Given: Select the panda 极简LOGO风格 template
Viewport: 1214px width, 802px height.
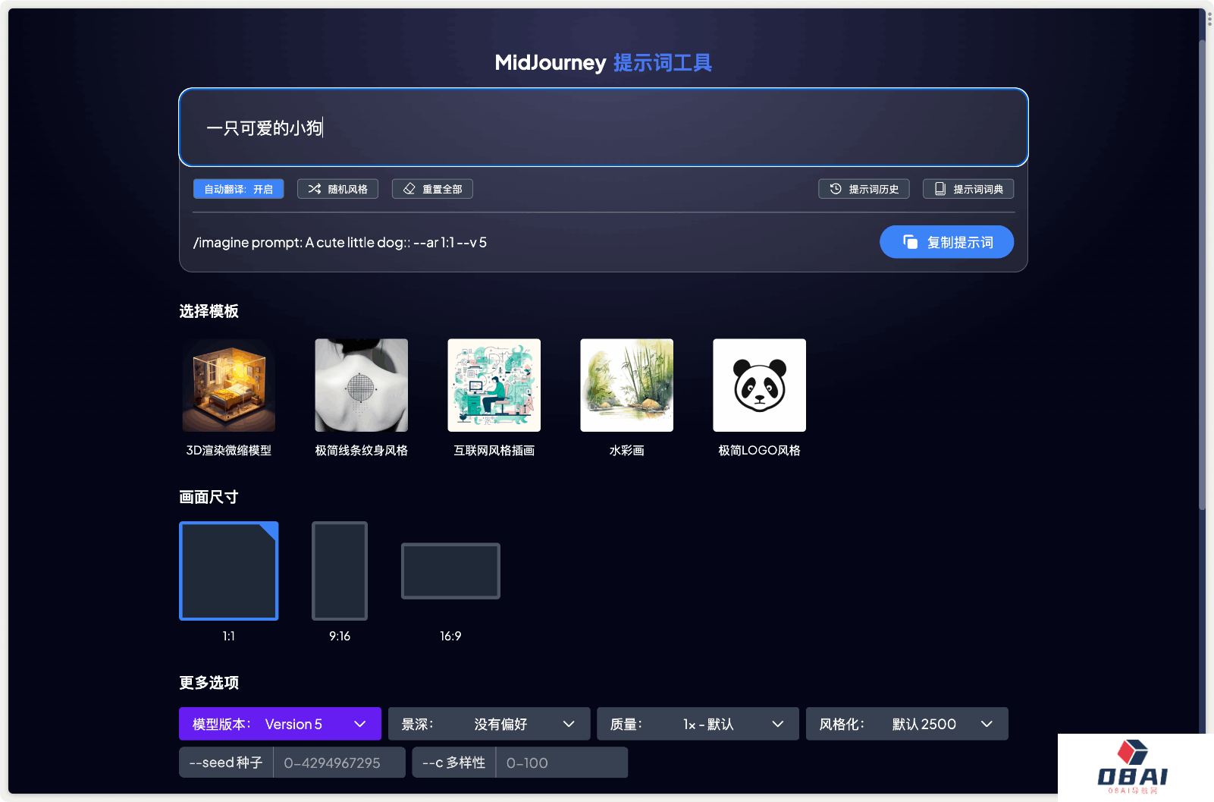Looking at the screenshot, I should click(x=758, y=385).
